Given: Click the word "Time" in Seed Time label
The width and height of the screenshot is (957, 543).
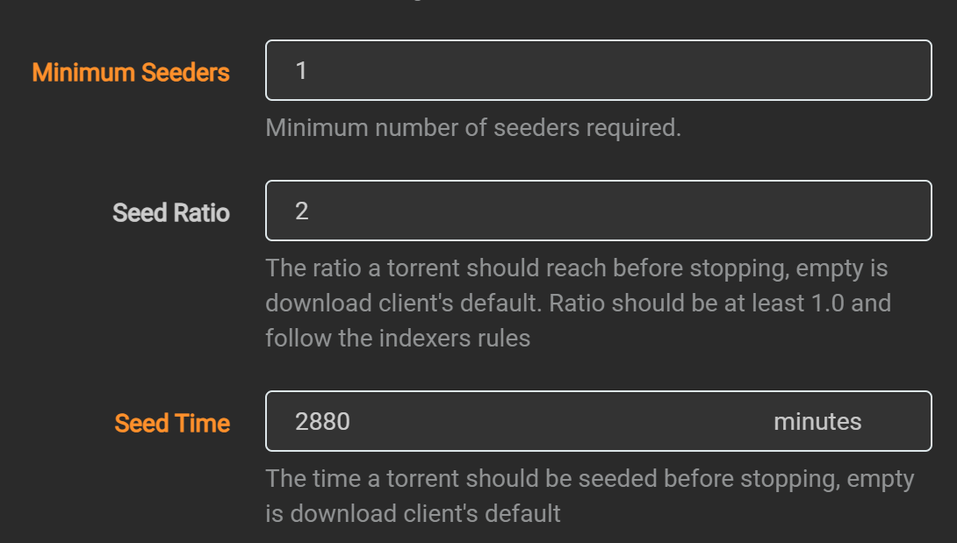Looking at the screenshot, I should 202,423.
